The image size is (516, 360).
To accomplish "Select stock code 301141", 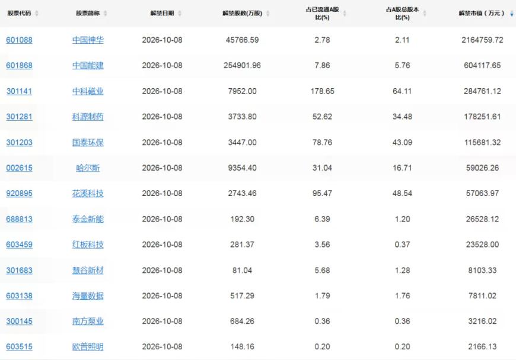I will [x=19, y=91].
